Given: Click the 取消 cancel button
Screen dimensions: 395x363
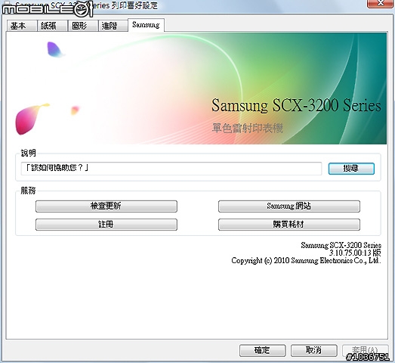Looking at the screenshot, I should (x=314, y=350).
